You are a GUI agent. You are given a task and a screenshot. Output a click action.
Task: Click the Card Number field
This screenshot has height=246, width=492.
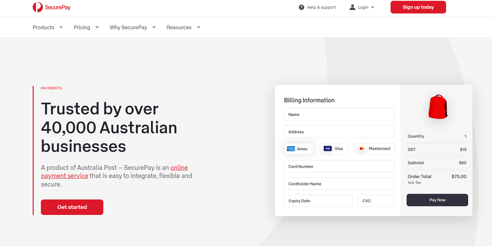tap(339, 166)
